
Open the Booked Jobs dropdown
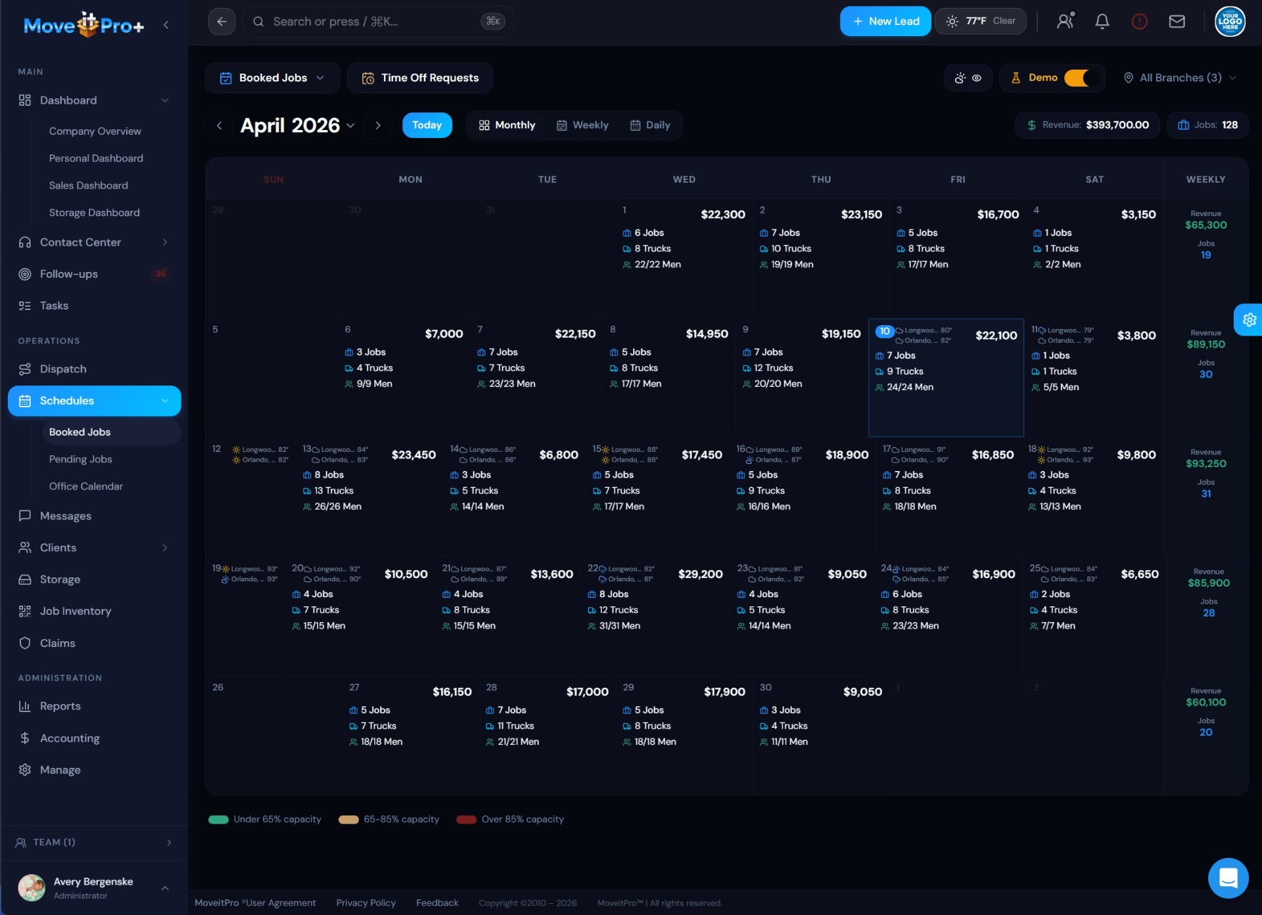click(272, 78)
